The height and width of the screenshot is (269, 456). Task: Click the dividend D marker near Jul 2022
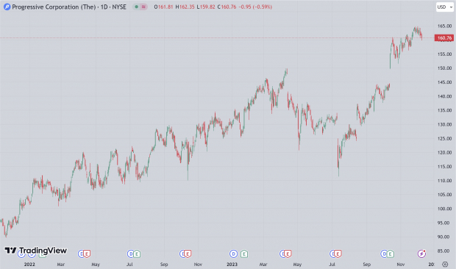pos(131,254)
